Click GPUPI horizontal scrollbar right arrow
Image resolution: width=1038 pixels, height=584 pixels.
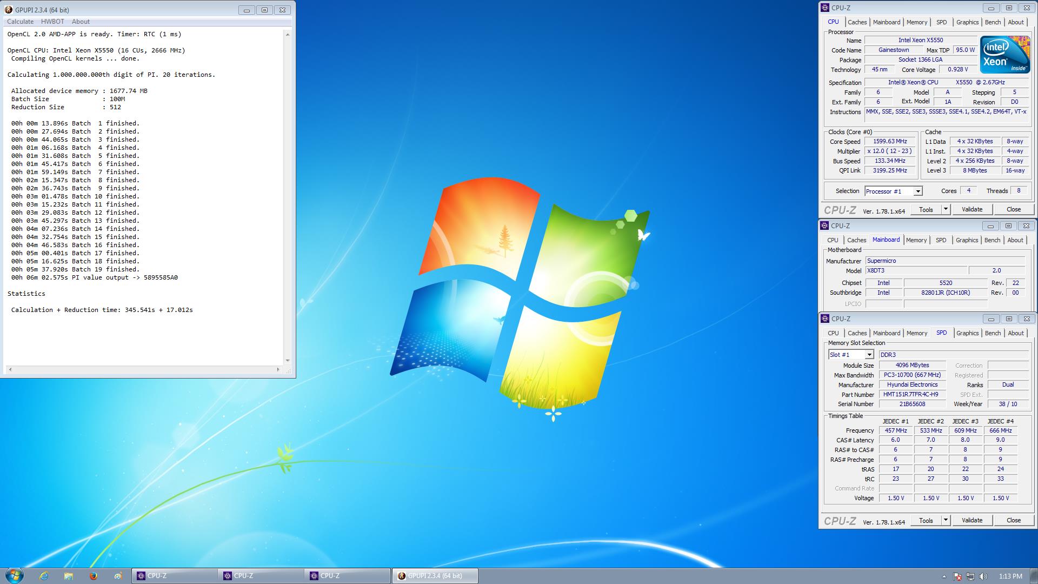pyautogui.click(x=278, y=370)
